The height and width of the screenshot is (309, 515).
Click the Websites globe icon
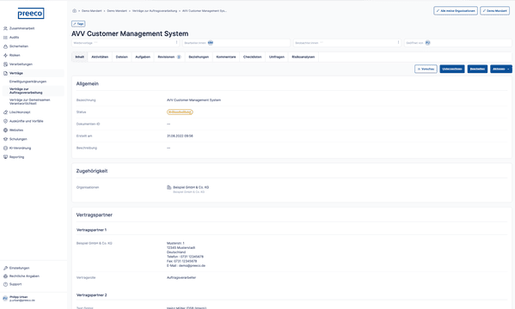pyautogui.click(x=5, y=130)
